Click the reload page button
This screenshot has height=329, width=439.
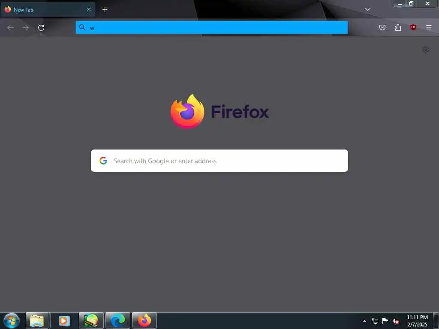41,28
